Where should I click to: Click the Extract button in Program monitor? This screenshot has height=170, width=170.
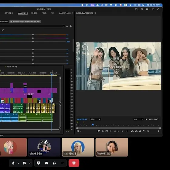click(136, 131)
